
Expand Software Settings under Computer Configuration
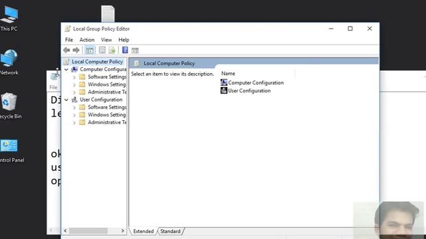[x=75, y=77]
